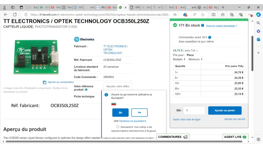Start a chat via AGENT LIVE
Image resolution: width=263 pixels, height=148 pixels.
[x=235, y=137]
